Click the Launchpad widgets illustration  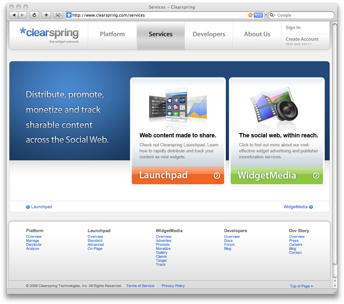click(x=178, y=106)
